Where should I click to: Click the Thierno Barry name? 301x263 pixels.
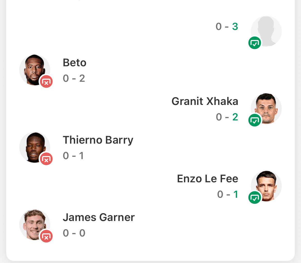pyautogui.click(x=98, y=140)
